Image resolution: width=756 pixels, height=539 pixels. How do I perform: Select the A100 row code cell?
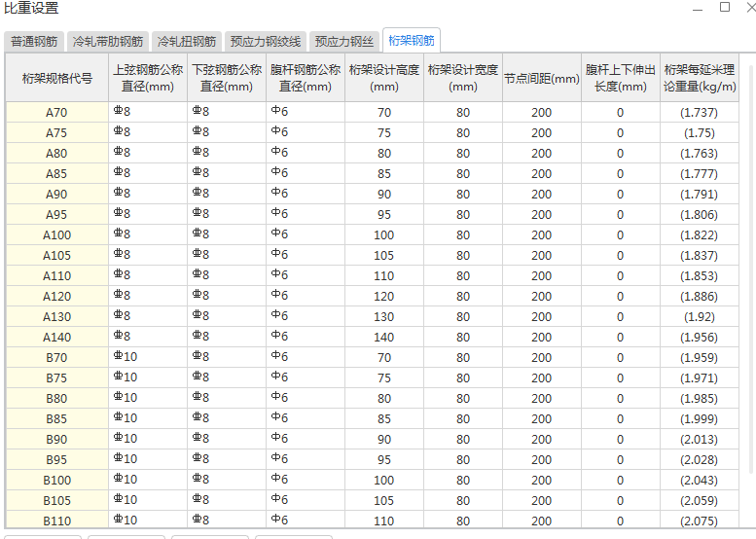(x=56, y=234)
